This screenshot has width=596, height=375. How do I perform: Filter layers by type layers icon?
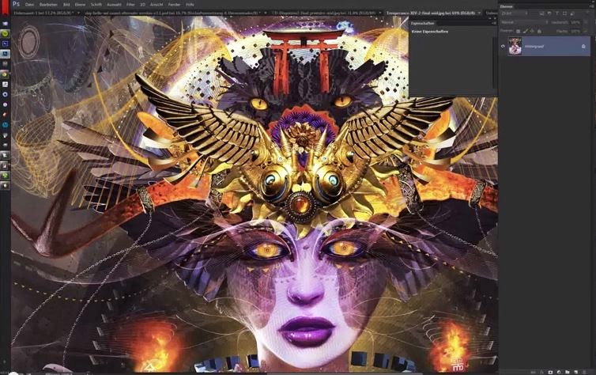(x=556, y=13)
